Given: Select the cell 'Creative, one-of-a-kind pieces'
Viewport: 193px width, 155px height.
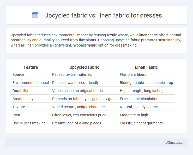Looking at the screenshot, I should click(77, 123).
